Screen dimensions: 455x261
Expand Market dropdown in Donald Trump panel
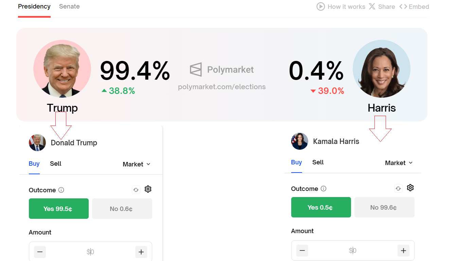[137, 164]
